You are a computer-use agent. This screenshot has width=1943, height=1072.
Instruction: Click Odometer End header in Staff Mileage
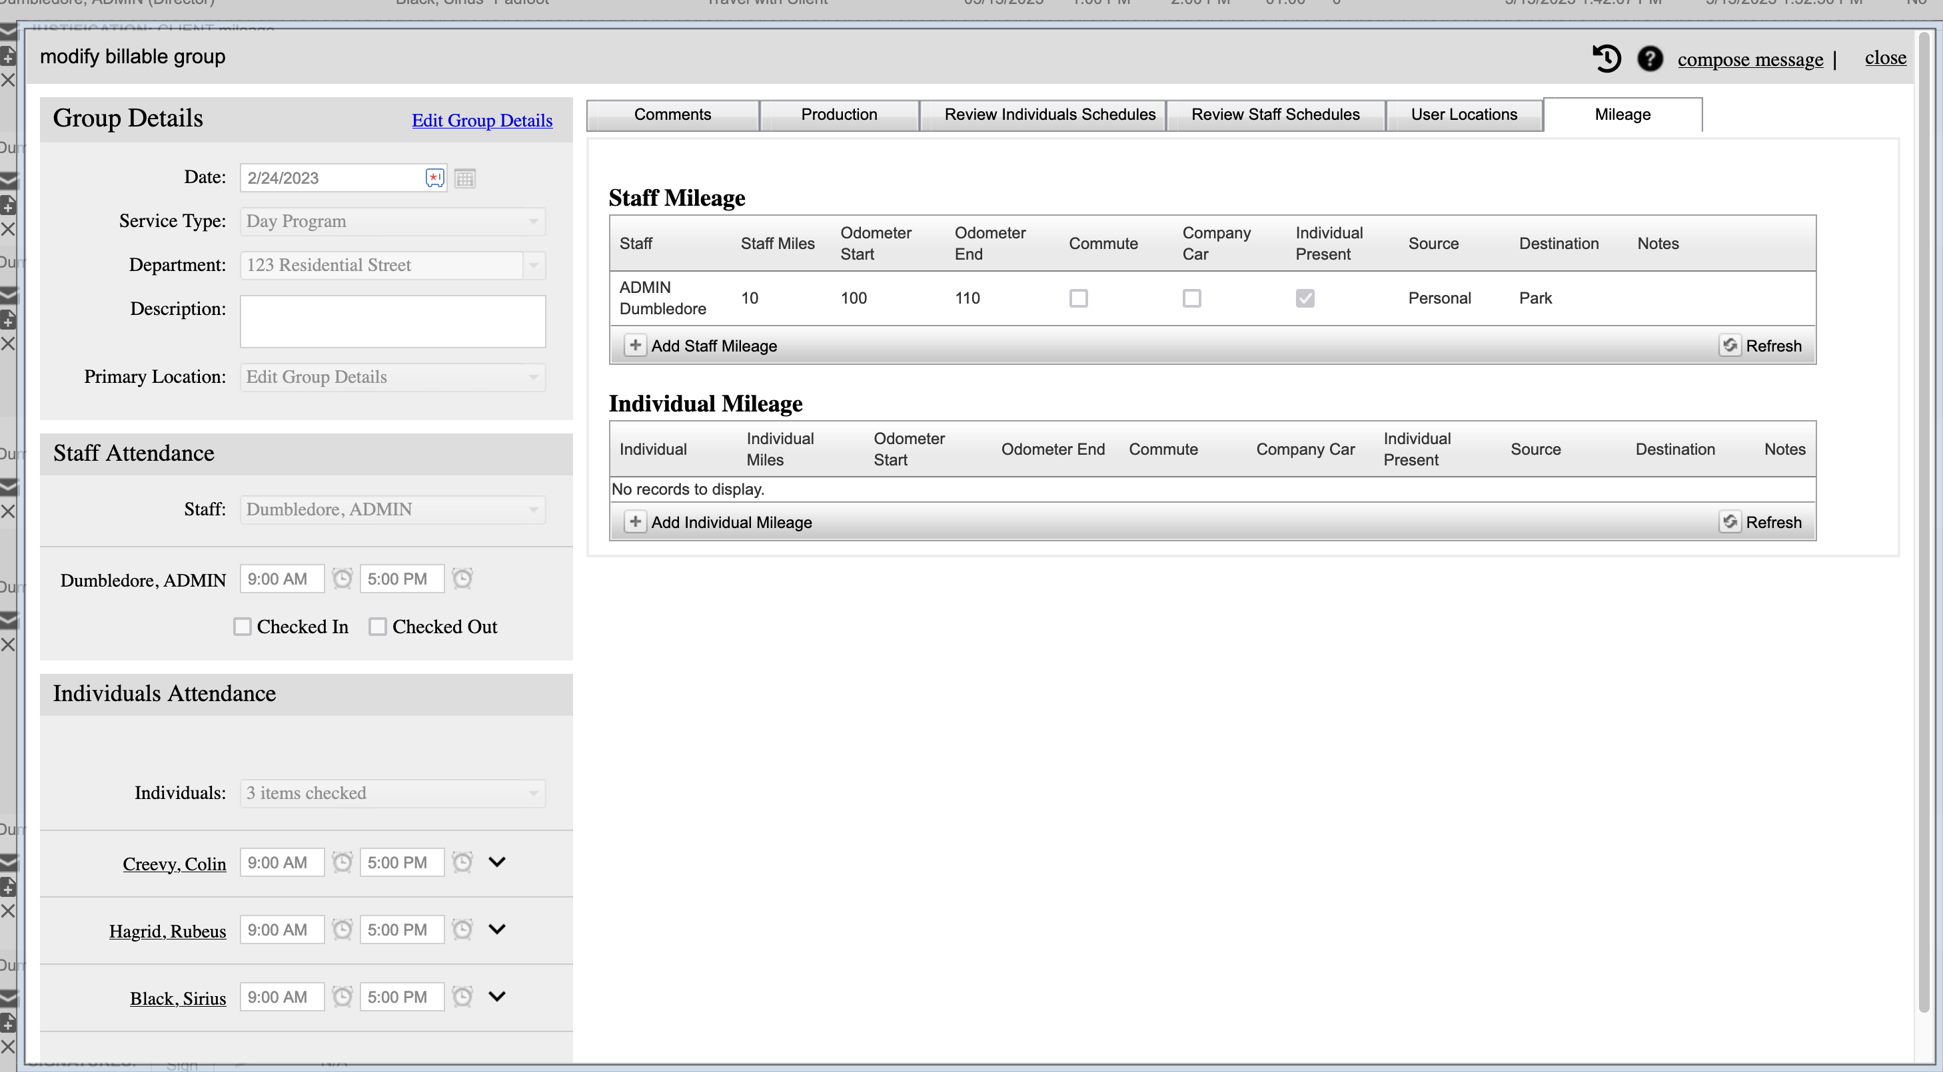[989, 244]
